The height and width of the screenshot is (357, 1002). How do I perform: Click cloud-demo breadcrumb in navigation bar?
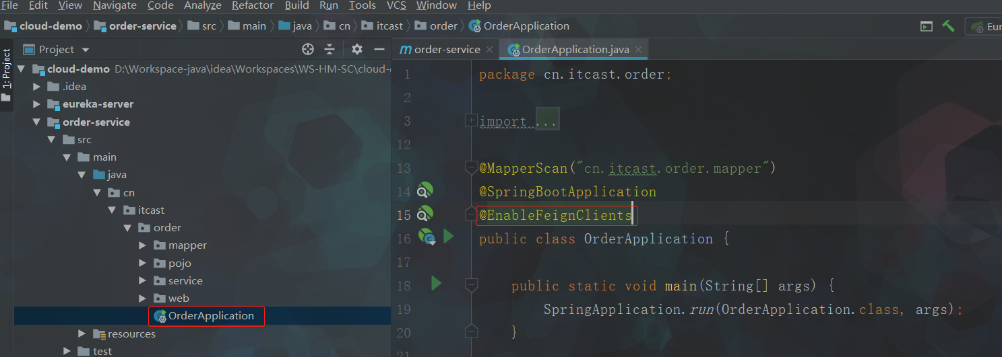point(43,26)
